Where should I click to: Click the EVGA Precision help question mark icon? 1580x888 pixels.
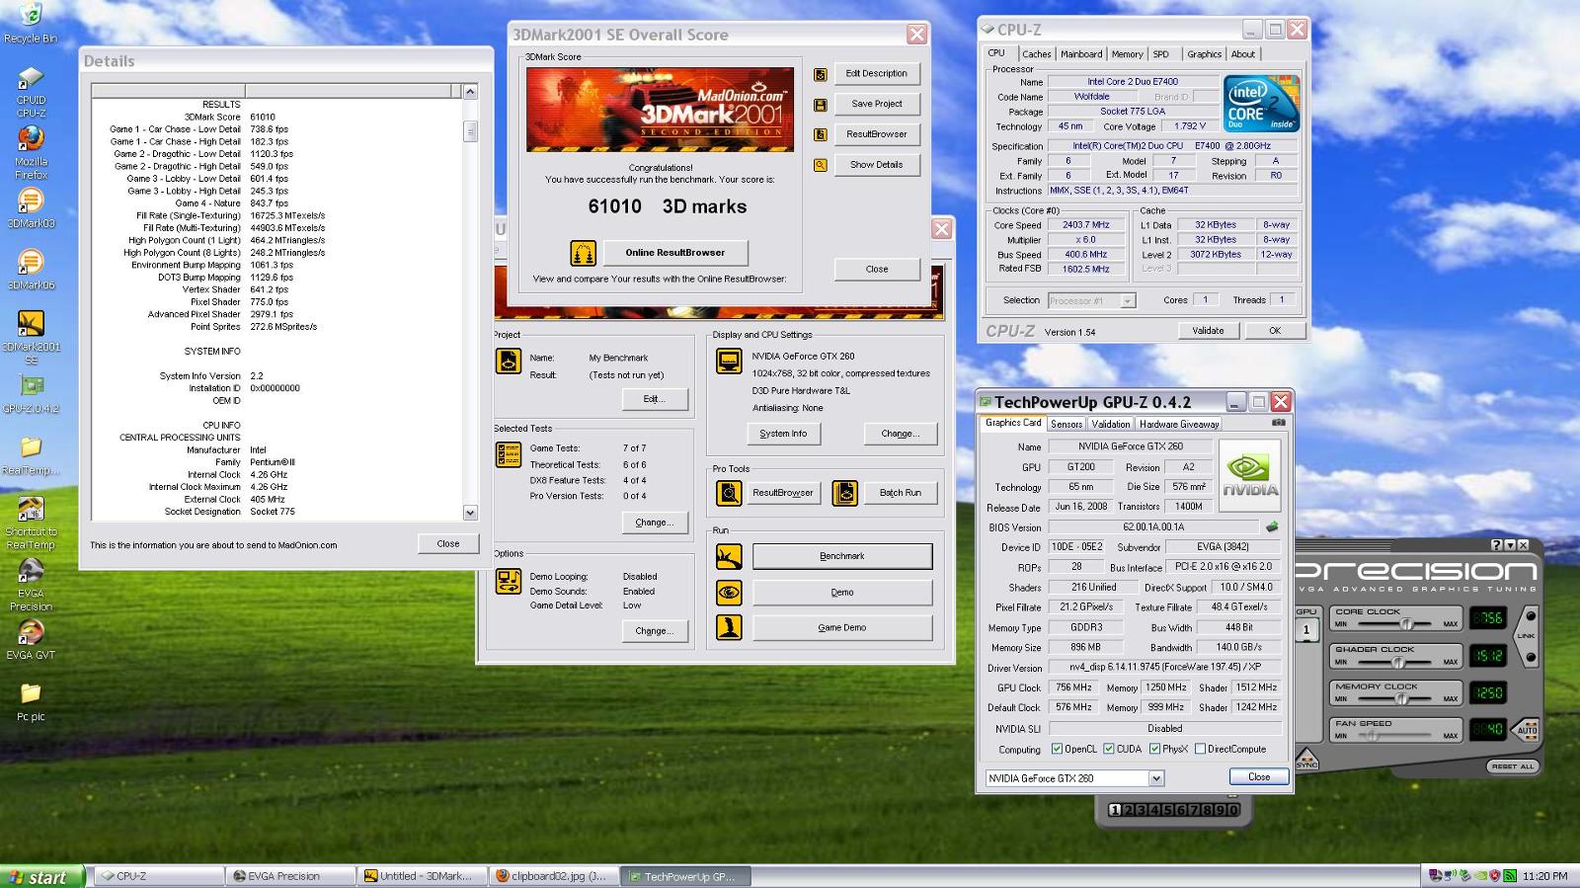click(1496, 545)
